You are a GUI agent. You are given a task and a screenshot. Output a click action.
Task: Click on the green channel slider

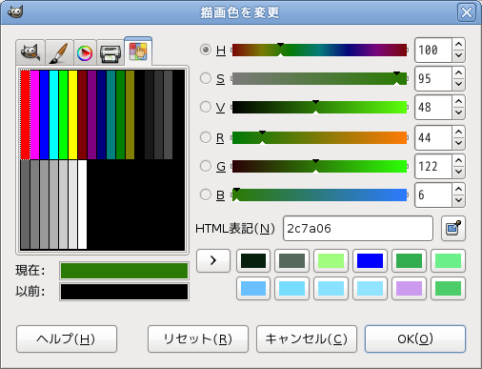coord(319,166)
